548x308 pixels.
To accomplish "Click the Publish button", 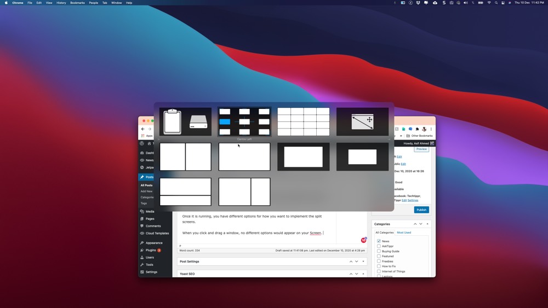I will click(421, 210).
